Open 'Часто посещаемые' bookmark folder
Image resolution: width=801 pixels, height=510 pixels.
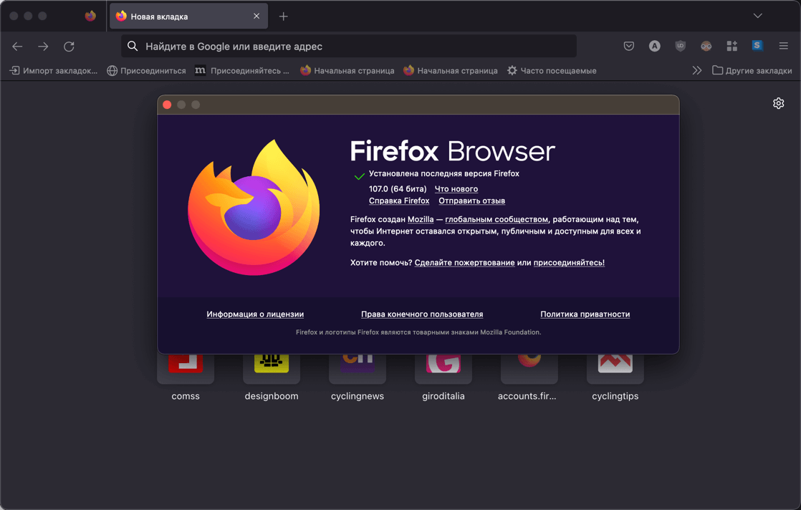552,70
